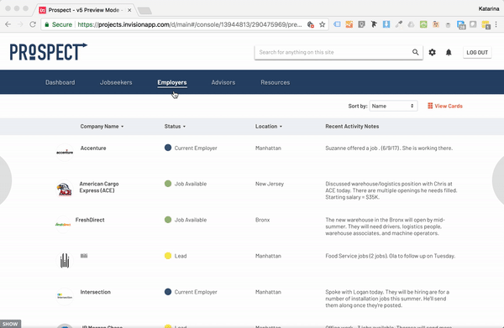The height and width of the screenshot is (328, 504).
Task: Sort by Company Name column dropdown
Action: coord(102,127)
